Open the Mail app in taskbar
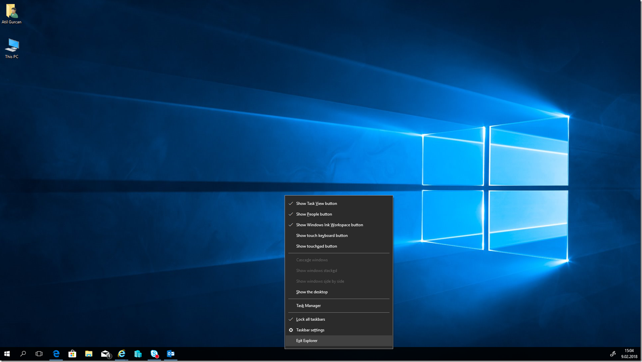642x362 pixels. click(x=105, y=354)
